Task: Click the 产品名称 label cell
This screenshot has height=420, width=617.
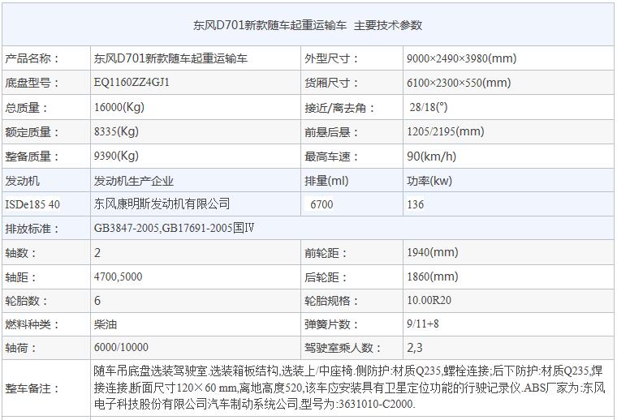Action: 46,58
